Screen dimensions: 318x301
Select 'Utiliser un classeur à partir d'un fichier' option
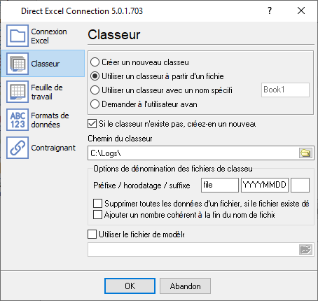(95, 76)
